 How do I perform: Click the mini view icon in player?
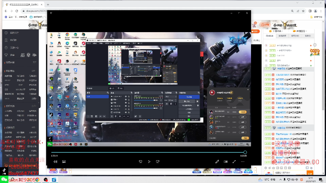click(226, 161)
